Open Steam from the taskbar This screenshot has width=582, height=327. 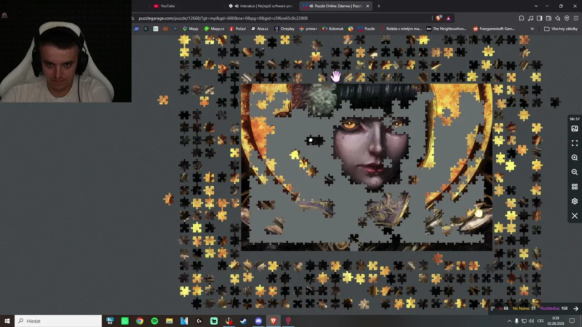[x=244, y=321]
